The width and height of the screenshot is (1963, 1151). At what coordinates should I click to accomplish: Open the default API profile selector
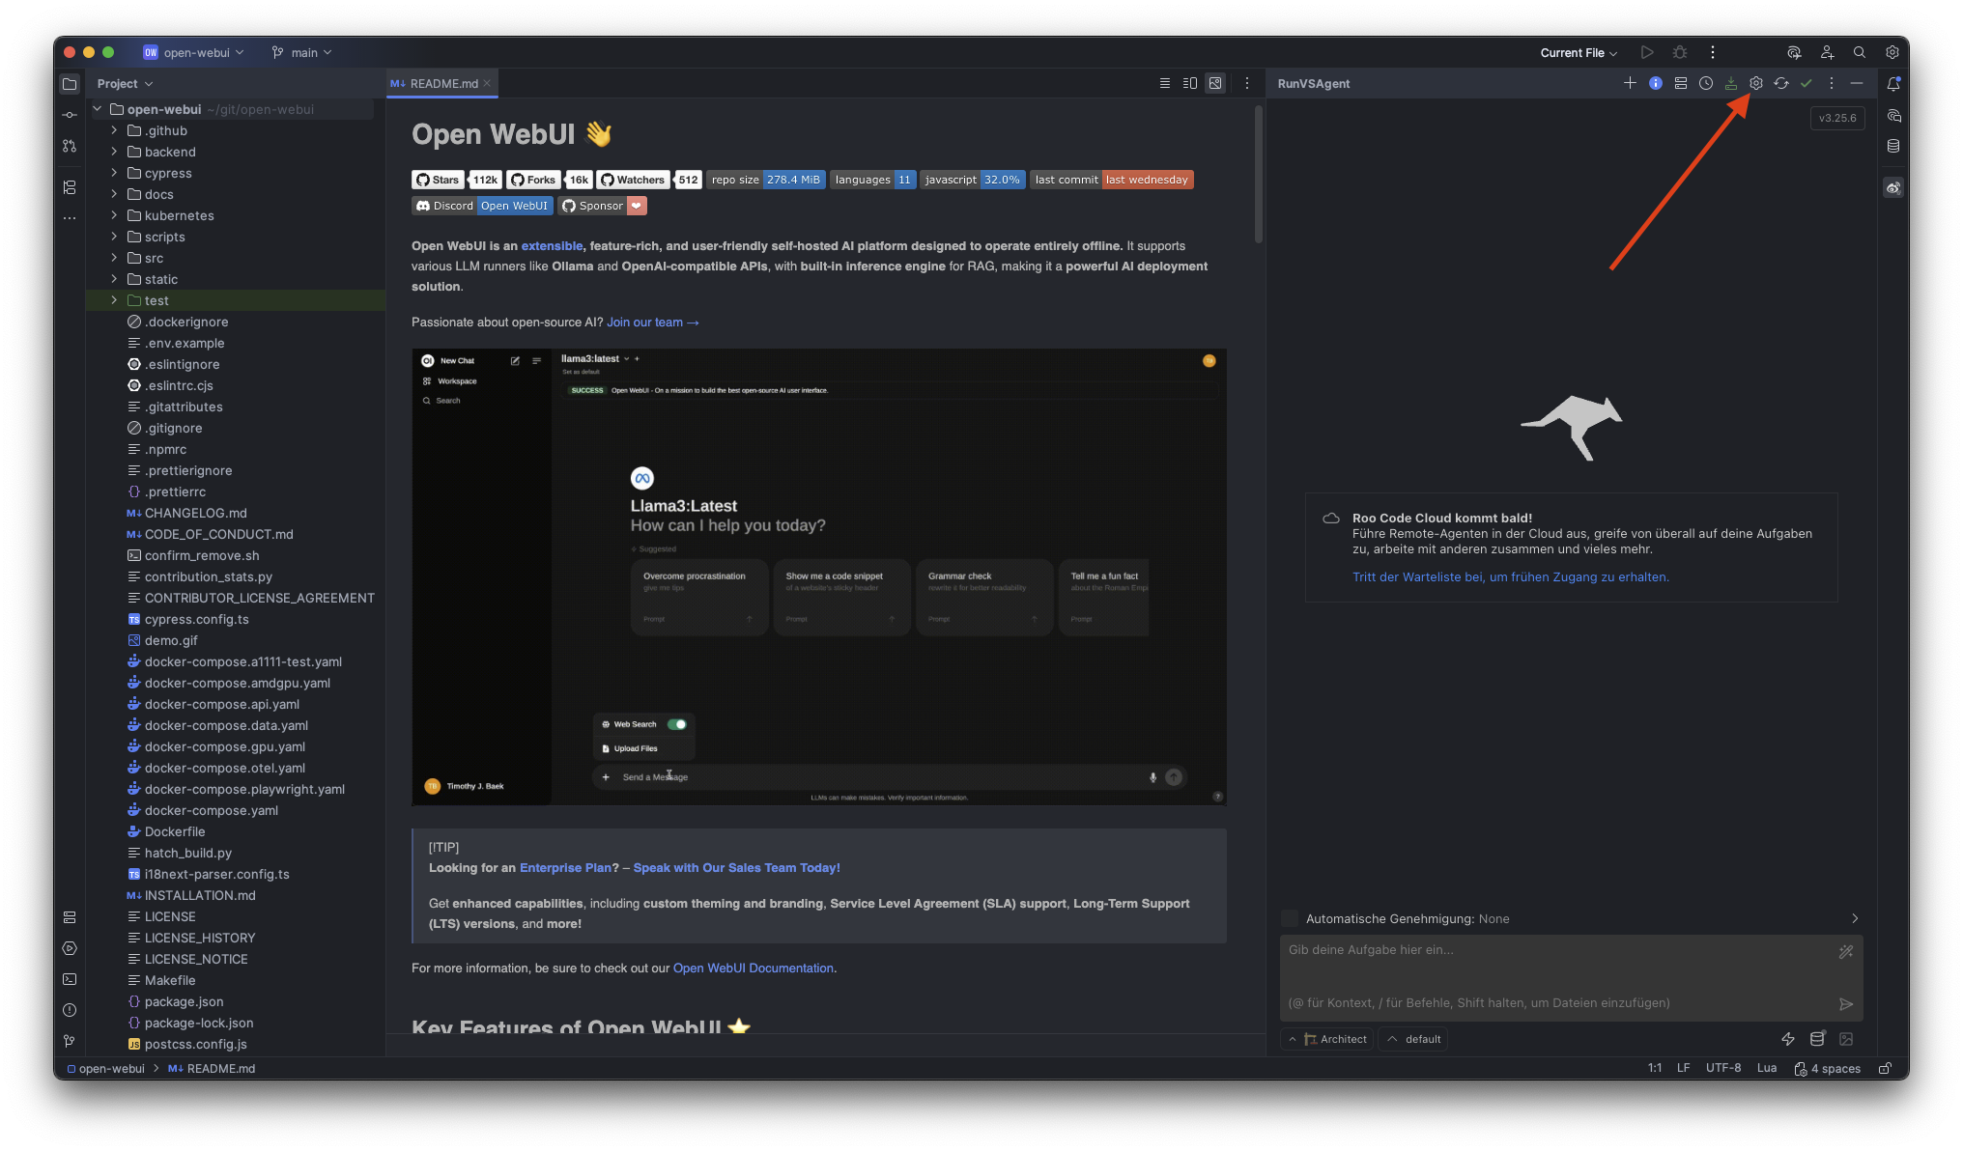pos(1413,1039)
